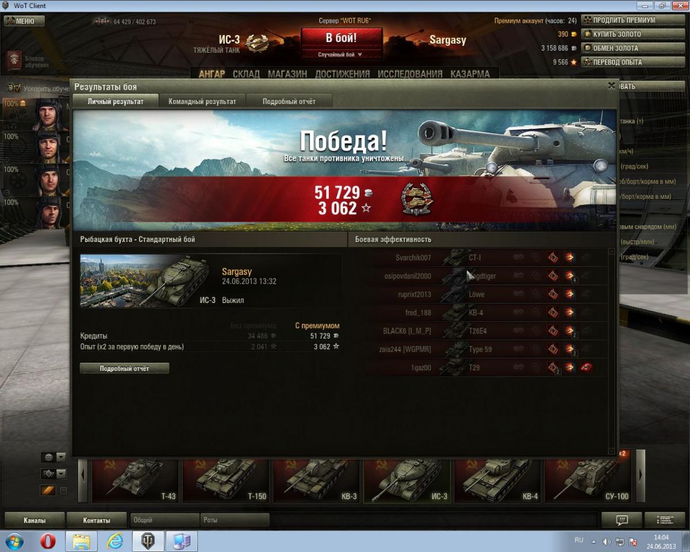Viewport: 690px width, 552px height.
Task: Switch to the Общий chat tab
Action: click(x=164, y=520)
